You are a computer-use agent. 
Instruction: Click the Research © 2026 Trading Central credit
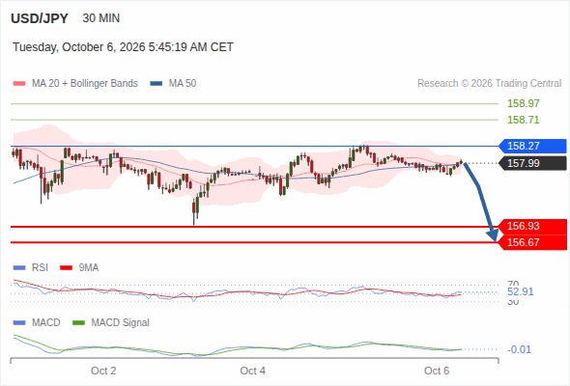489,84
